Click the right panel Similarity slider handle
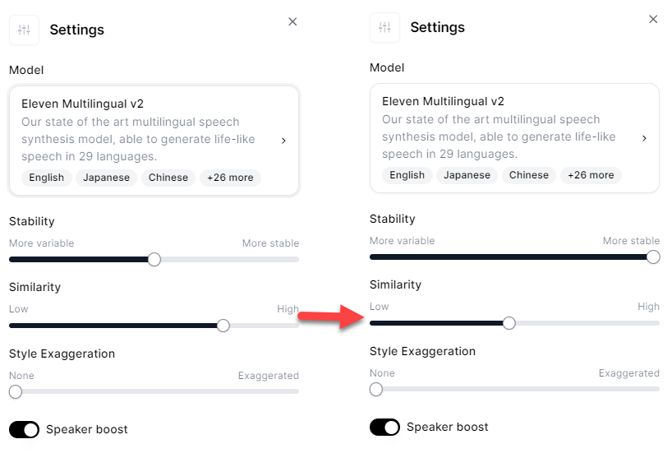Viewport: 672px width, 467px height. (509, 323)
